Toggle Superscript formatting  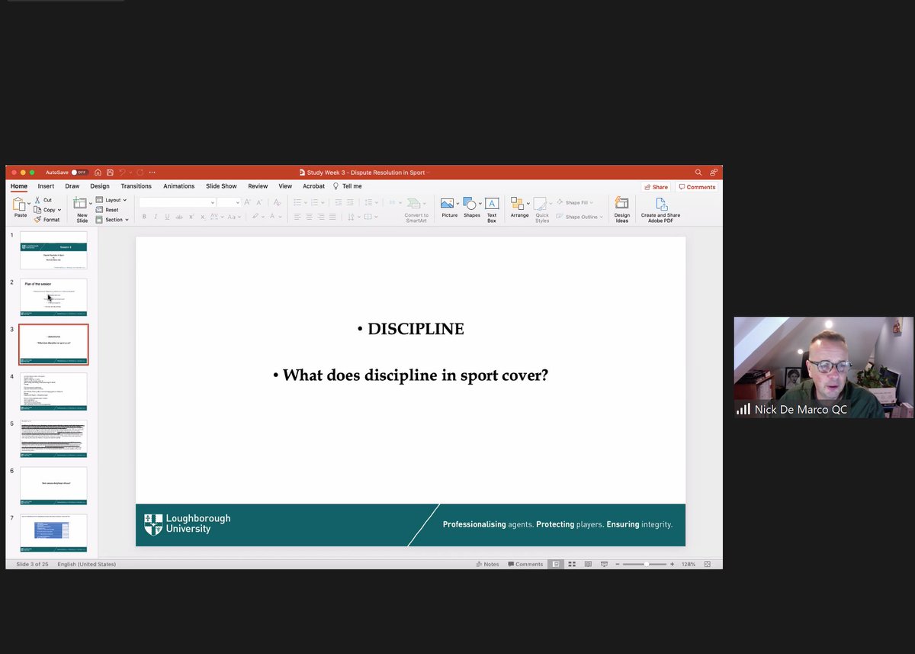[191, 217]
